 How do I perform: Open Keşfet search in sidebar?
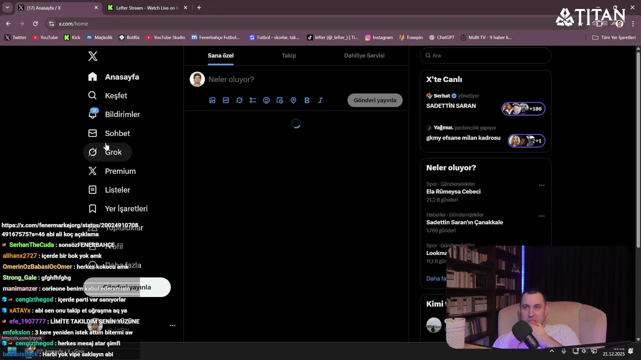[108, 95]
